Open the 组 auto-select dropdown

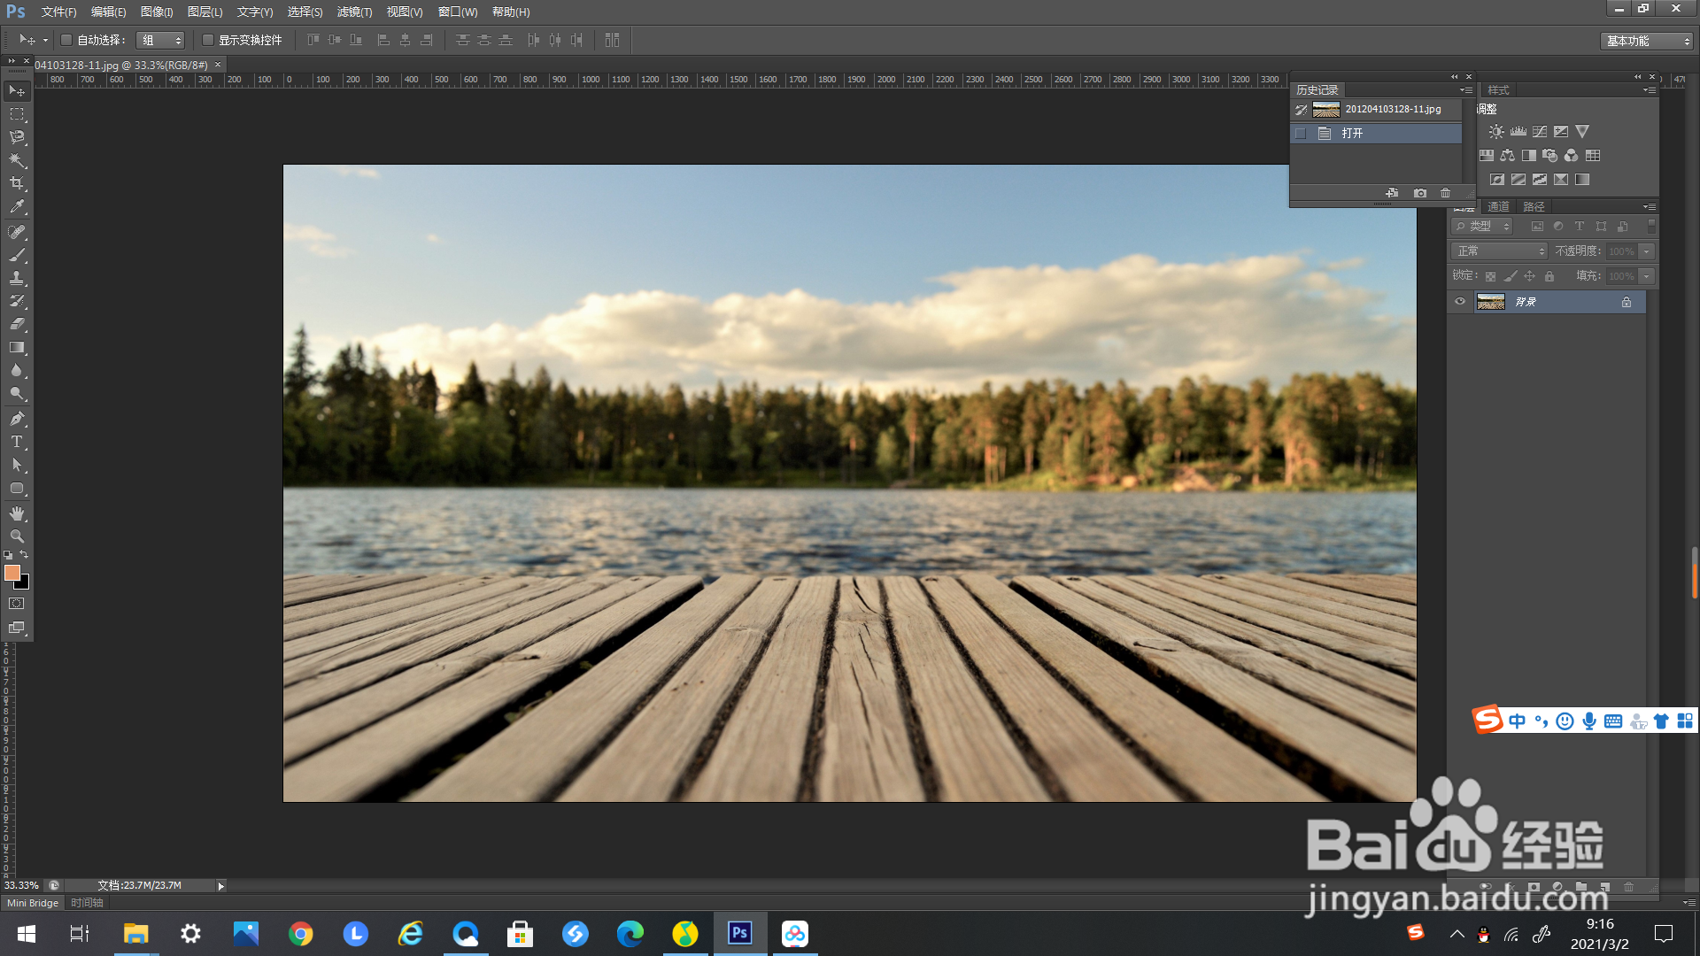(x=160, y=40)
